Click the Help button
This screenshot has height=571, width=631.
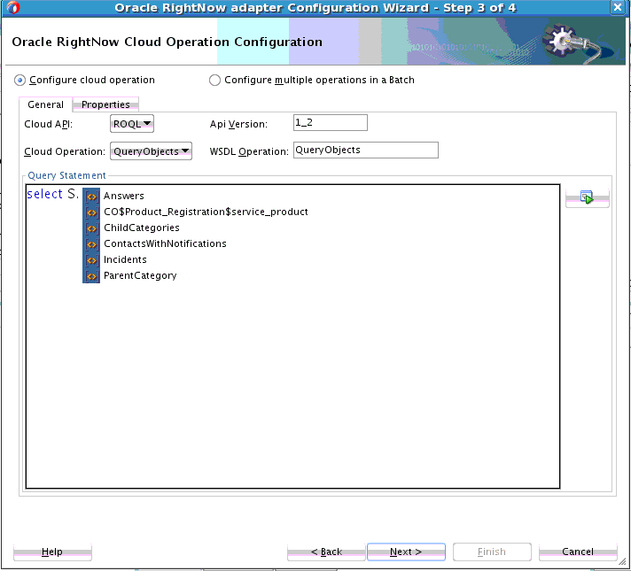pos(52,552)
